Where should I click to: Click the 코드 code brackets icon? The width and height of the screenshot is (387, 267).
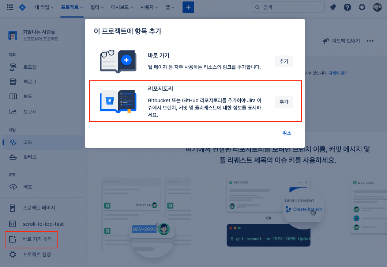coord(13,142)
